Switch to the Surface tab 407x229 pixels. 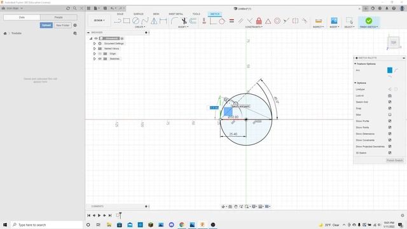coord(139,14)
